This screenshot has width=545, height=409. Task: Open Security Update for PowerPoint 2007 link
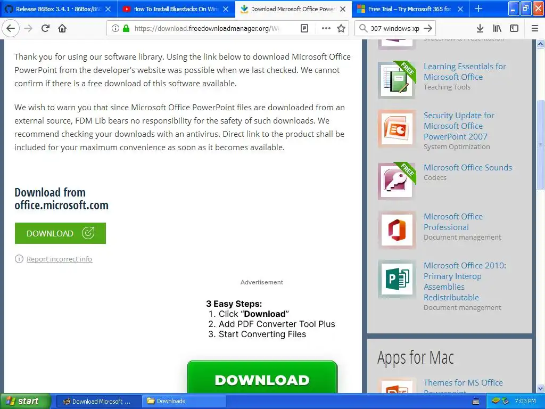click(x=459, y=126)
